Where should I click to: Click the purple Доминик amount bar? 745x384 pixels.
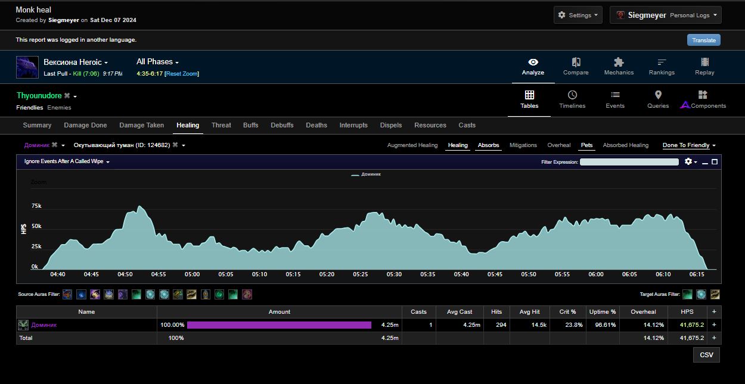pos(279,325)
